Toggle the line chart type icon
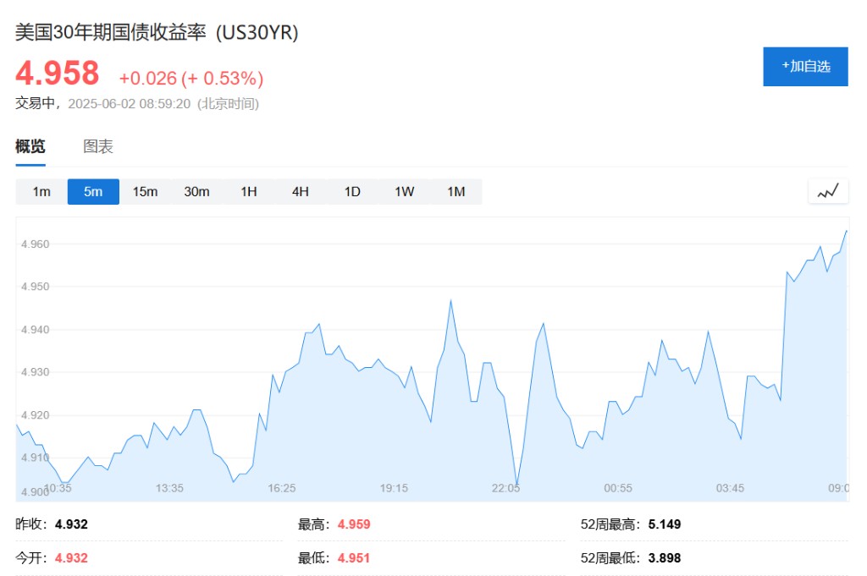This screenshot has width=867, height=576. coord(828,192)
